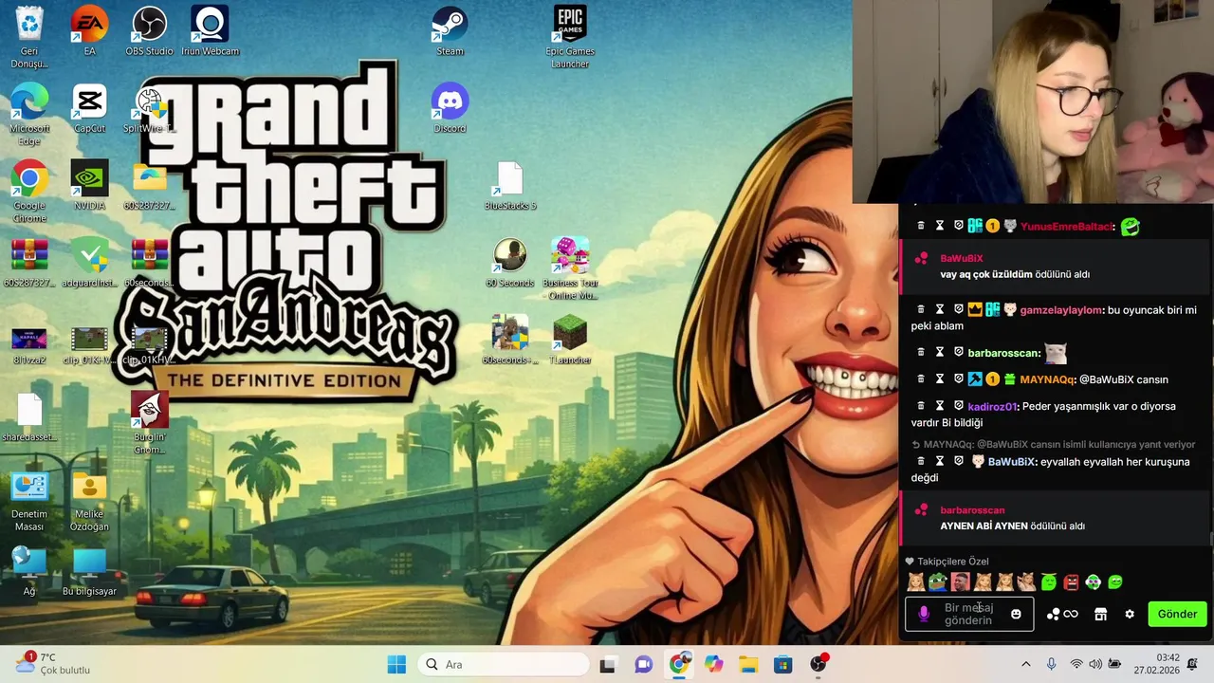1214x683 pixels.
Task: Open File Explorer from taskbar
Action: tap(748, 665)
